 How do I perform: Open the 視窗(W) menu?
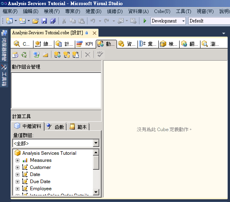click(205, 11)
